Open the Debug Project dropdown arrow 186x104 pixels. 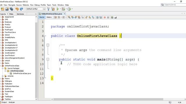tap(66, 9)
